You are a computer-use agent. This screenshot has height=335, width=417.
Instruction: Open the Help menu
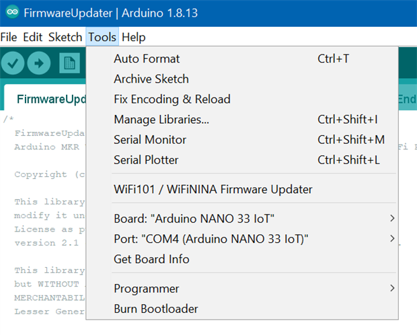click(x=133, y=37)
